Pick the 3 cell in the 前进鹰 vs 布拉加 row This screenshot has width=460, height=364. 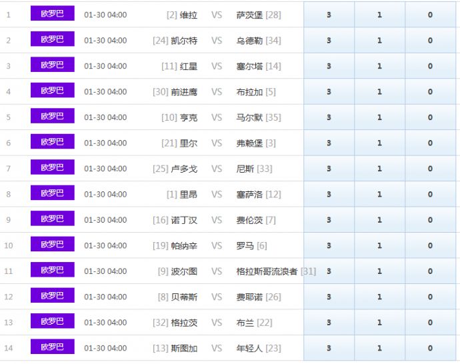click(329, 92)
